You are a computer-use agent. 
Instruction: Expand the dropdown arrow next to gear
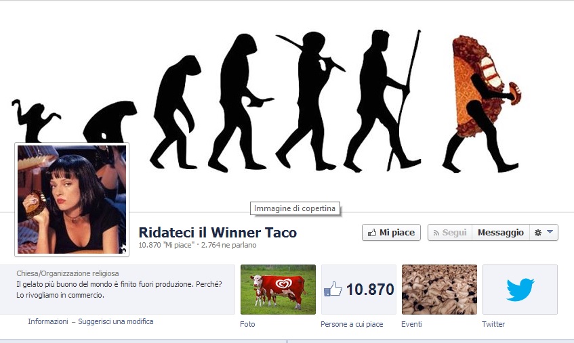pyautogui.click(x=550, y=232)
